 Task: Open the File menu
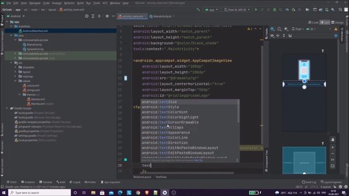(x=9, y=3)
